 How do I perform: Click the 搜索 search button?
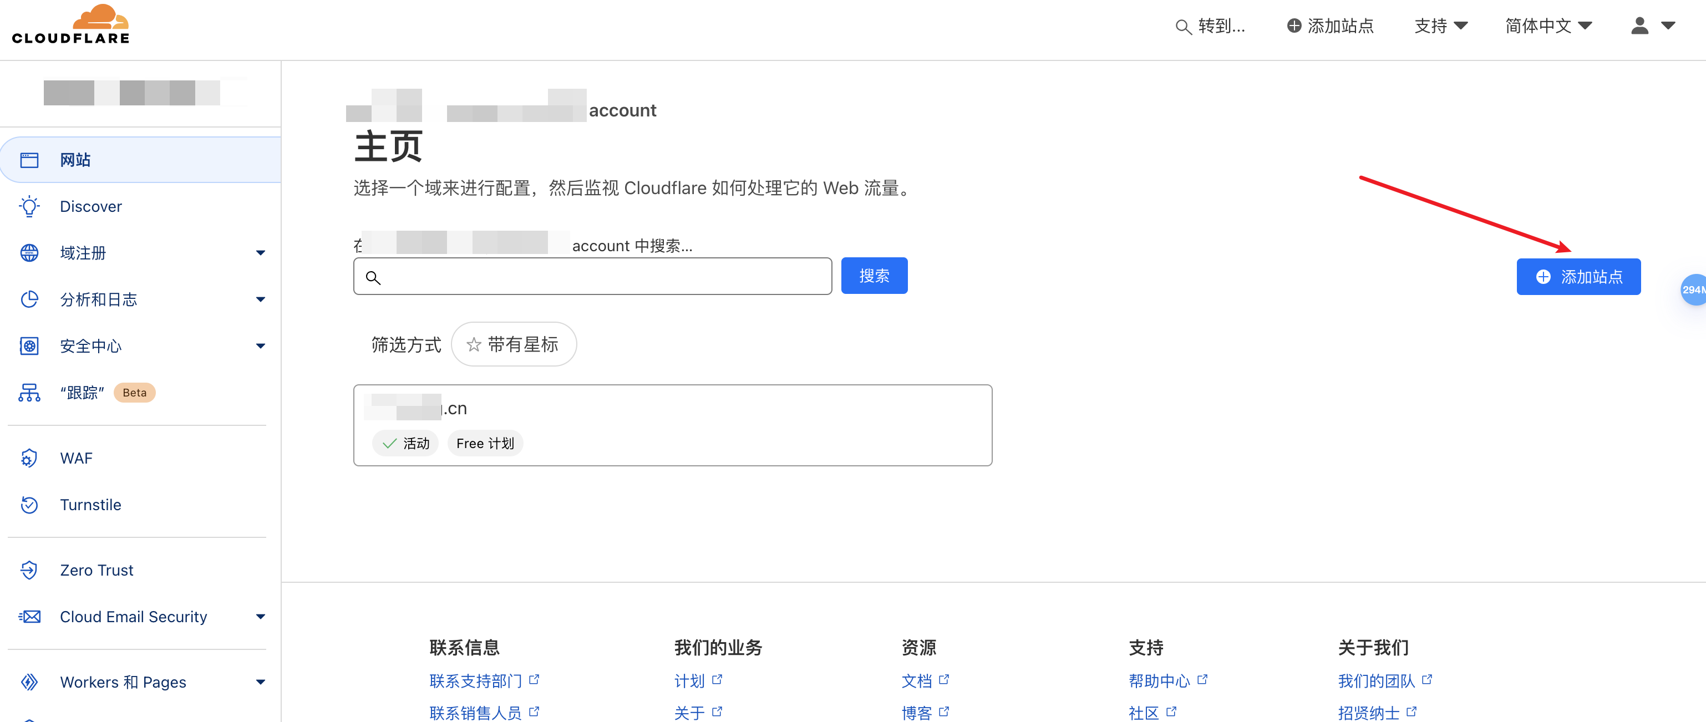click(877, 275)
